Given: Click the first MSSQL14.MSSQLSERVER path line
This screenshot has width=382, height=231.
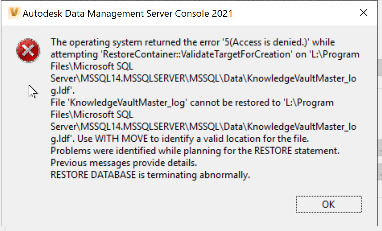Looking at the screenshot, I should (203, 79).
